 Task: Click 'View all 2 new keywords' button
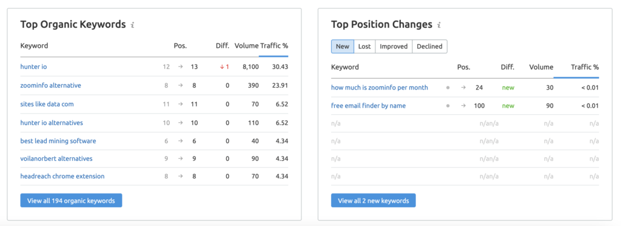[x=374, y=201]
